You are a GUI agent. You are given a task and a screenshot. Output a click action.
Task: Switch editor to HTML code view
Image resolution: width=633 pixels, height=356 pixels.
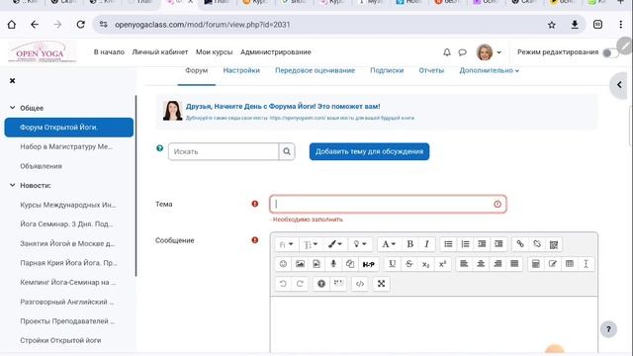point(360,284)
